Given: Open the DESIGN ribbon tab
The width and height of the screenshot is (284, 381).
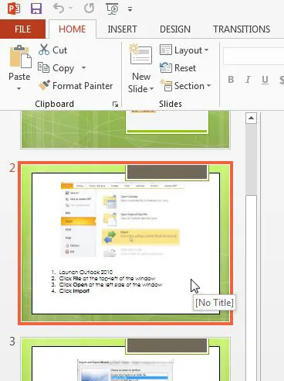Looking at the screenshot, I should click(175, 29).
